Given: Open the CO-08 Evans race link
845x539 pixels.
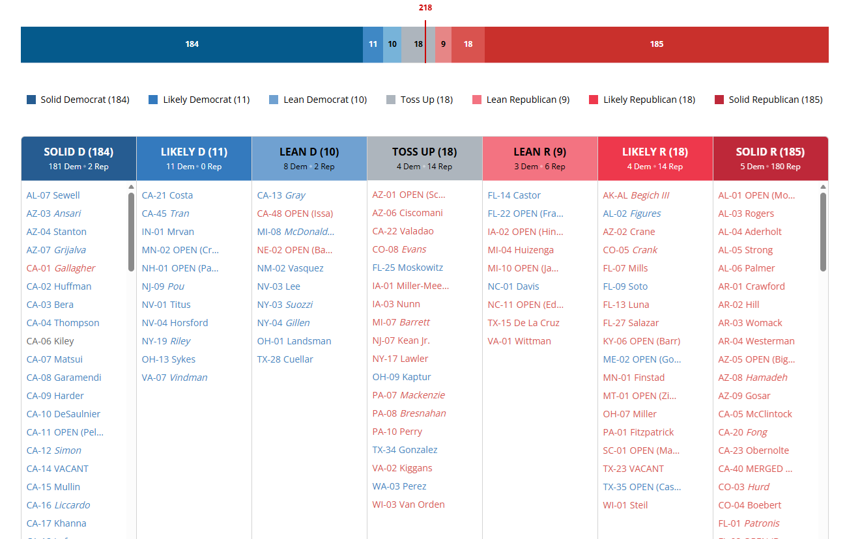Looking at the screenshot, I should pyautogui.click(x=399, y=249).
